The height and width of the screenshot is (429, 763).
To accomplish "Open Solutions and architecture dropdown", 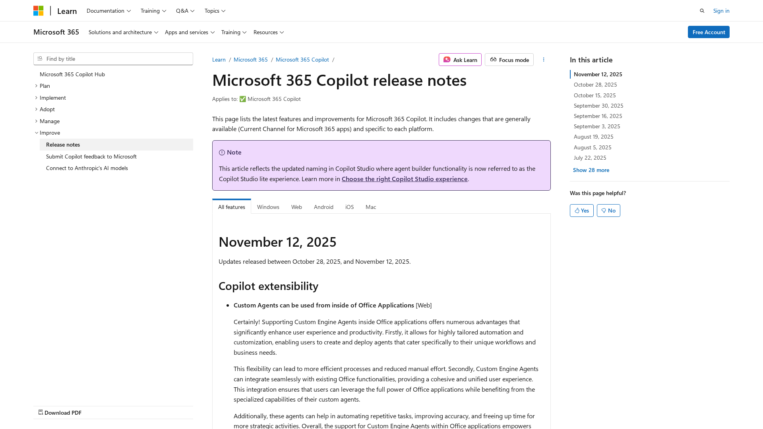I will point(123,32).
